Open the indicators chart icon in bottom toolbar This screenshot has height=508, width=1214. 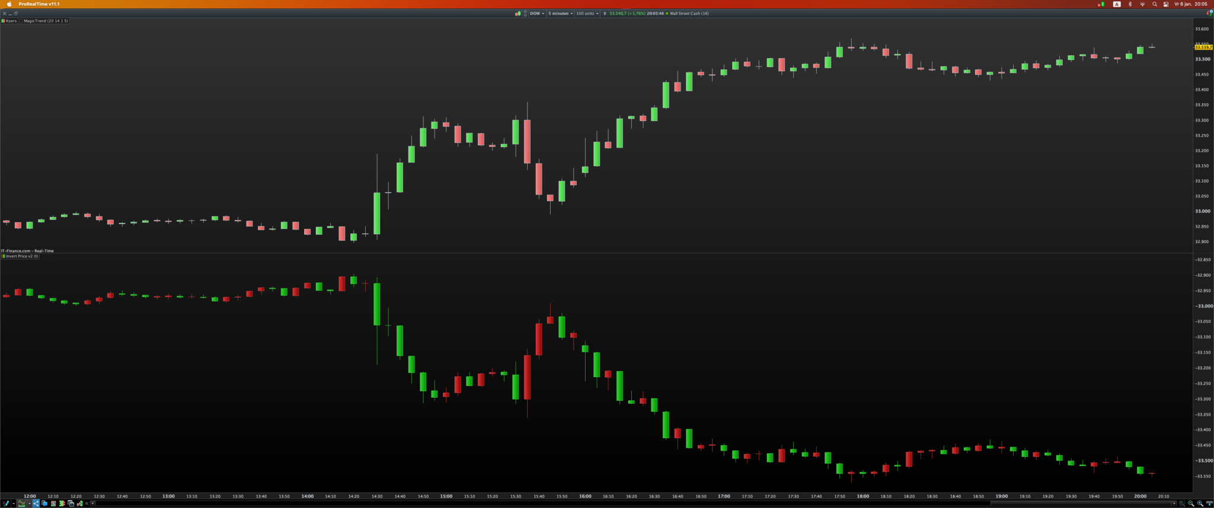coord(22,503)
